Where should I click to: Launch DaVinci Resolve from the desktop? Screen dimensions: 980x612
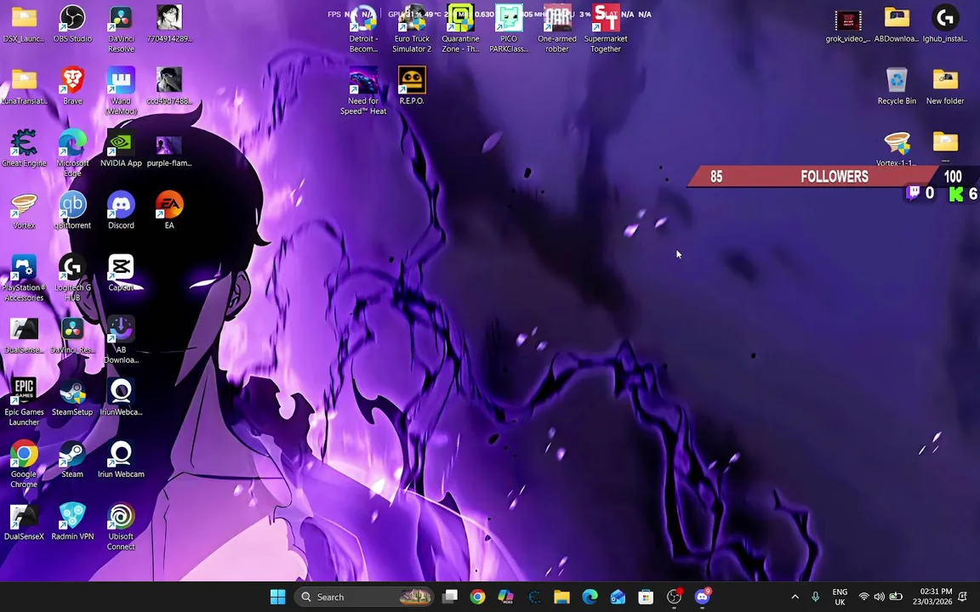click(x=121, y=30)
